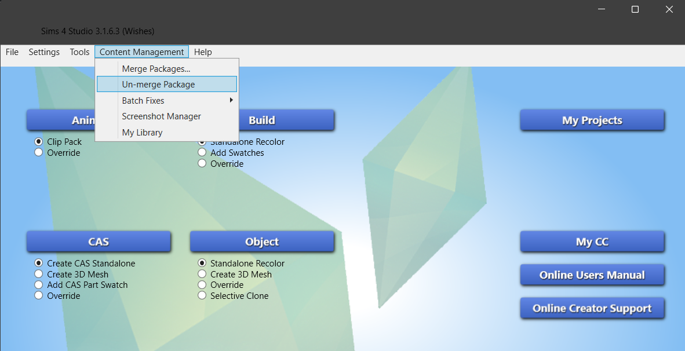685x351 pixels.
Task: Select Override under CAS
Action: [x=57, y=295]
